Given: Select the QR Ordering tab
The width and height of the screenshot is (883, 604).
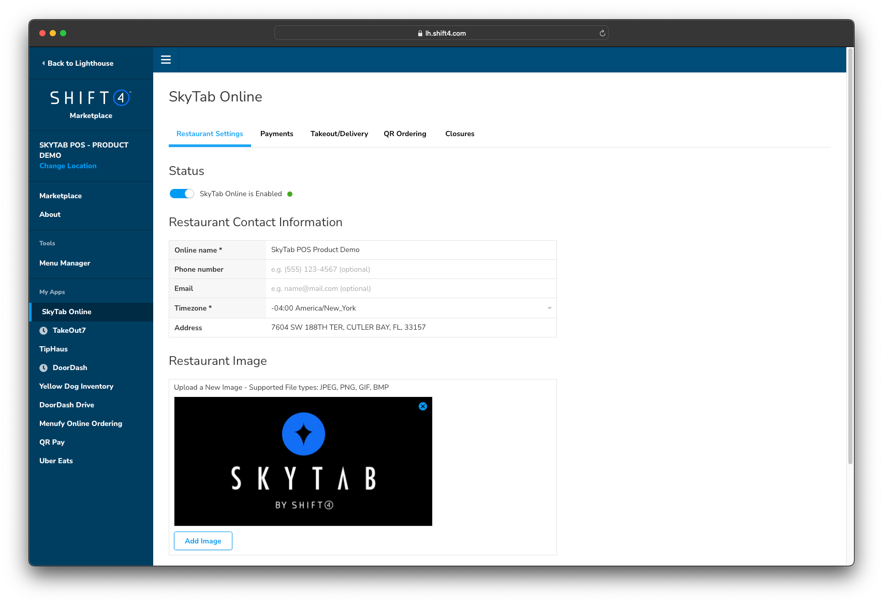Looking at the screenshot, I should [x=405, y=134].
